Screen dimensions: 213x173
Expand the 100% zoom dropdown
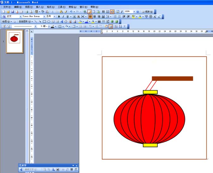coord(134,12)
